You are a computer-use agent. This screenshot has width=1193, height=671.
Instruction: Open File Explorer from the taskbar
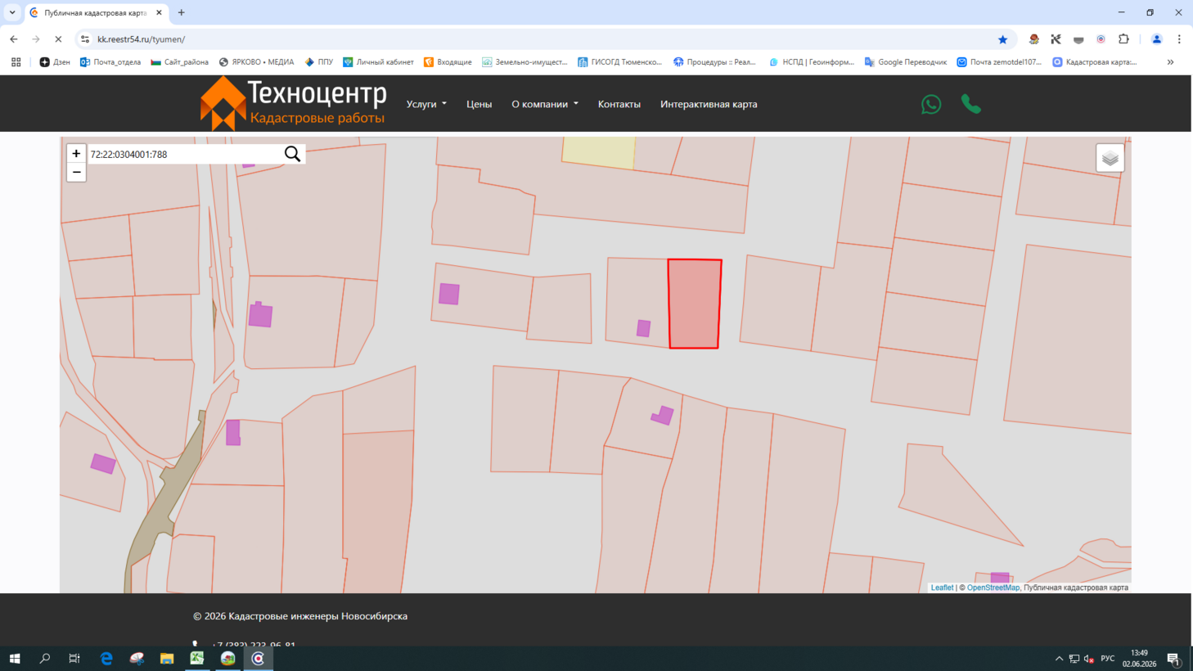point(167,659)
